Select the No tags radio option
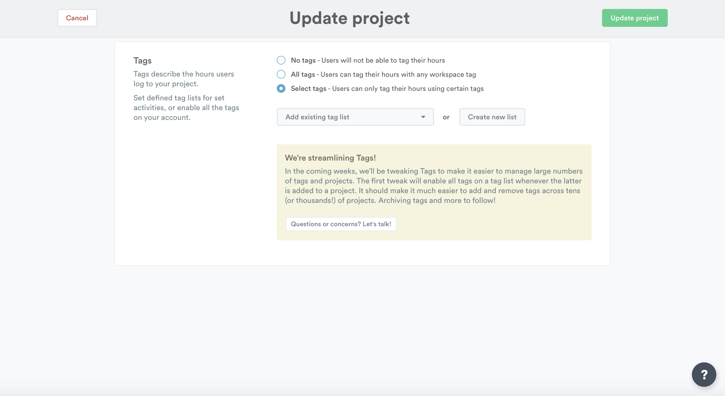725x396 pixels. click(281, 60)
